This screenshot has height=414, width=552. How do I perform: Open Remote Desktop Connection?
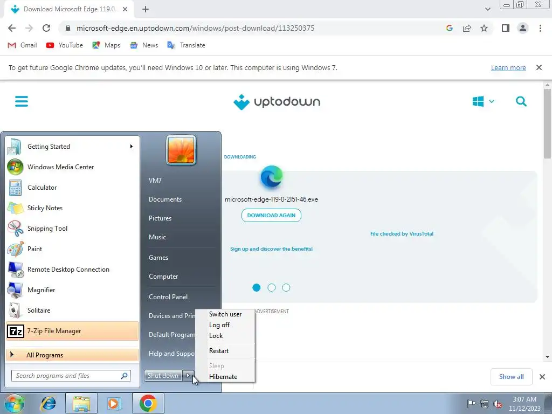click(x=72, y=270)
